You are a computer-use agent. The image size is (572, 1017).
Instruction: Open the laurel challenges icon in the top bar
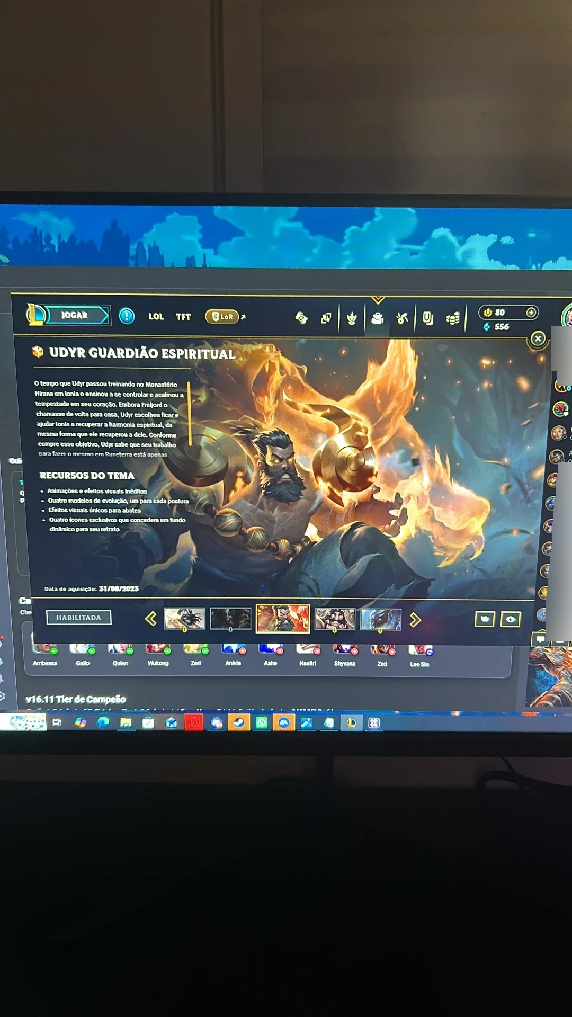click(352, 318)
